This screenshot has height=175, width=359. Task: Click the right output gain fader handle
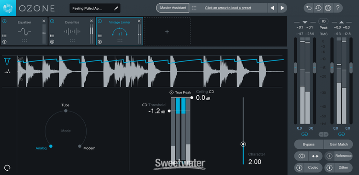point(351,68)
